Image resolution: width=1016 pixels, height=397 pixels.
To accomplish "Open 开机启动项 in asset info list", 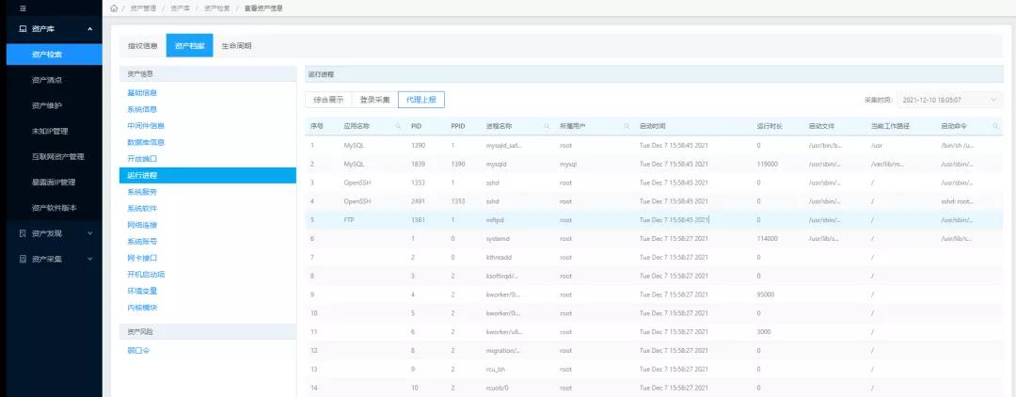I will (x=146, y=275).
